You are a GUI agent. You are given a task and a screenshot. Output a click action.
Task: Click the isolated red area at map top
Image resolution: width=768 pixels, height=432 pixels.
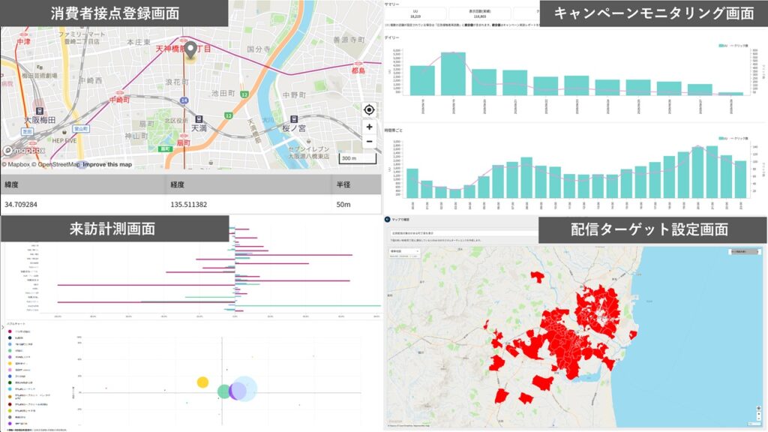[x=537, y=277]
